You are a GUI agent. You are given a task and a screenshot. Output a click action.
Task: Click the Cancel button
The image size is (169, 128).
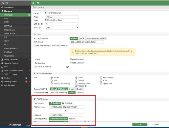[156, 124]
